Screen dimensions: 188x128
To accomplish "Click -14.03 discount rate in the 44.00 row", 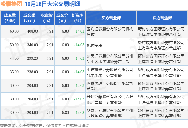I will pos(79,59).
